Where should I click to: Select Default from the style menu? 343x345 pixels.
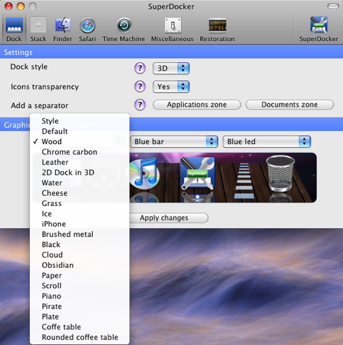click(x=80, y=132)
